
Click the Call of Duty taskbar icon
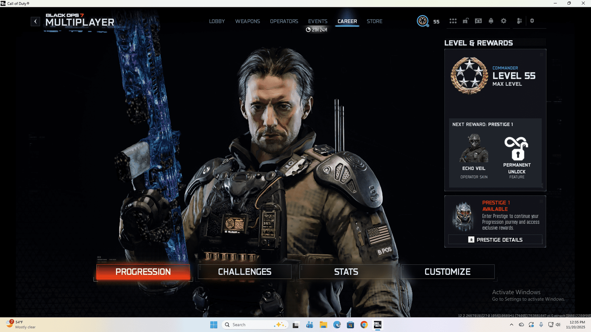[377, 325]
